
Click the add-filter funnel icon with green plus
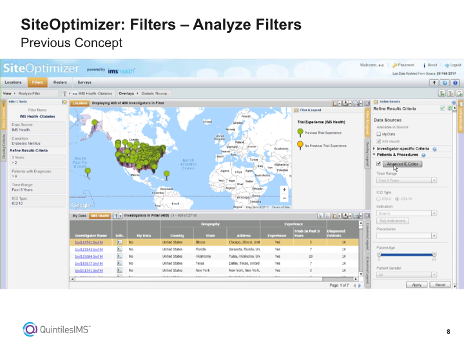coord(442,93)
